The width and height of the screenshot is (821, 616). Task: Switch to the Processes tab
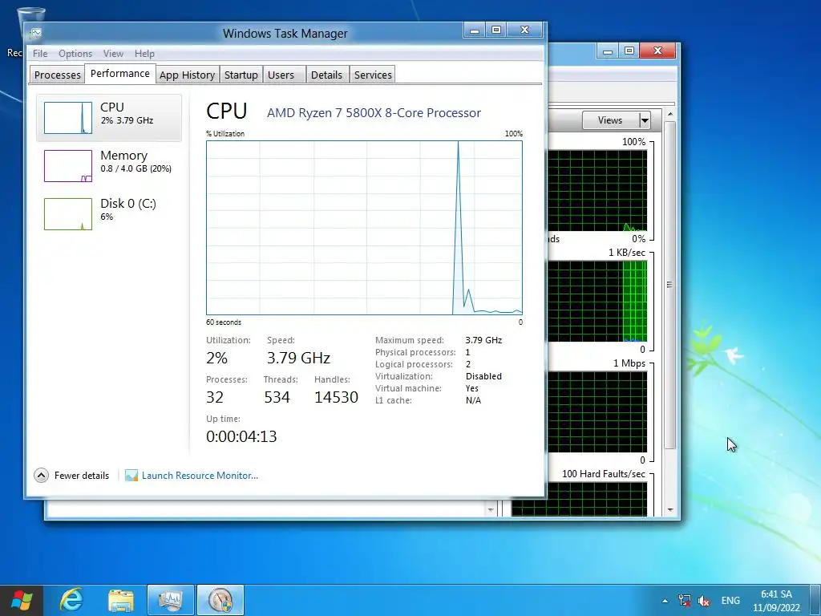57,75
